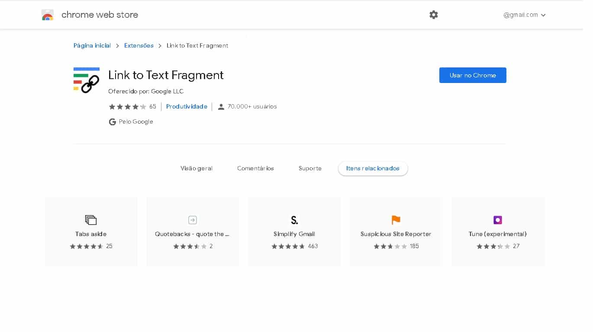
Task: Click the Pelo Google badge icon
Action: [x=112, y=121]
